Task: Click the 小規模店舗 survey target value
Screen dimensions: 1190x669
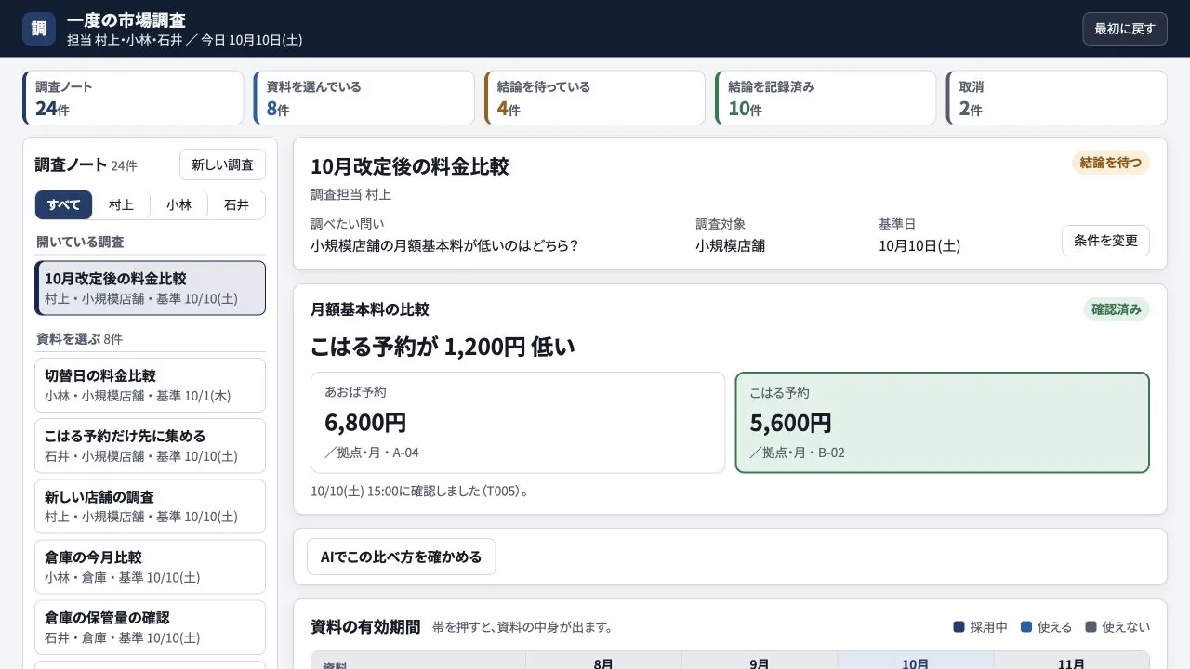Action: point(731,246)
